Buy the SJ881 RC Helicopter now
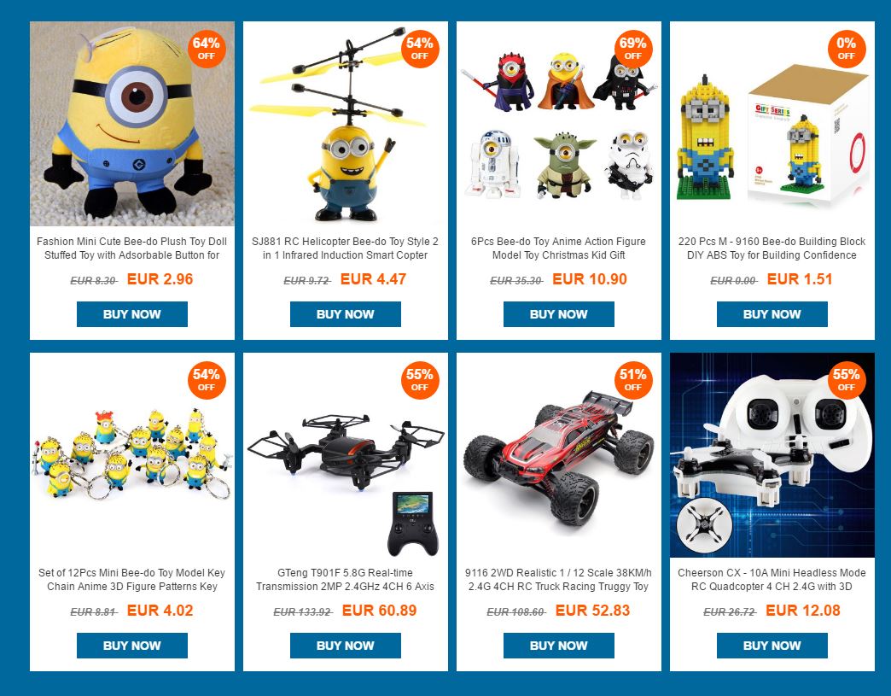 pos(346,314)
